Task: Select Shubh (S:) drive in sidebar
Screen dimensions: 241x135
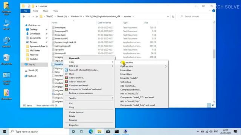Action: click(33, 70)
